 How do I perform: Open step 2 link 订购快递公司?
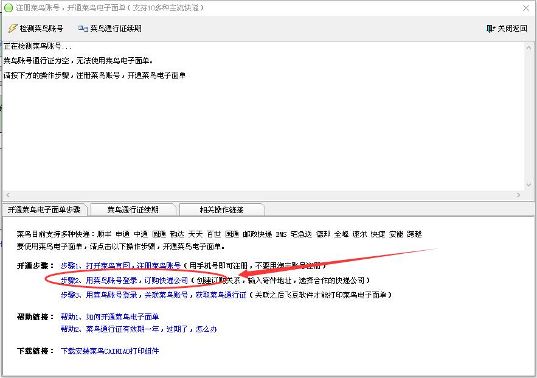(x=124, y=281)
